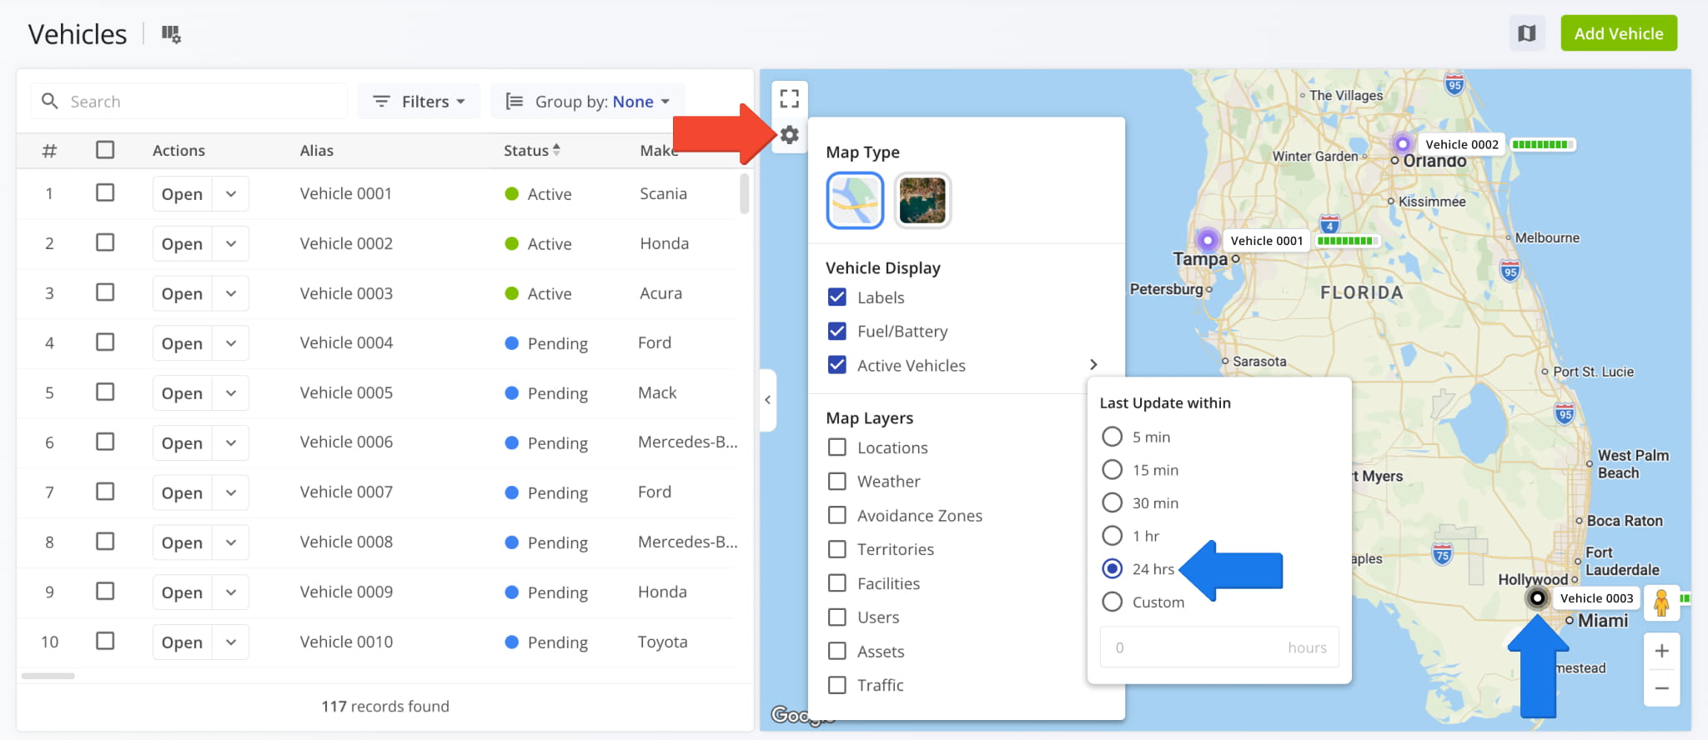Open map settings gear icon

click(790, 134)
